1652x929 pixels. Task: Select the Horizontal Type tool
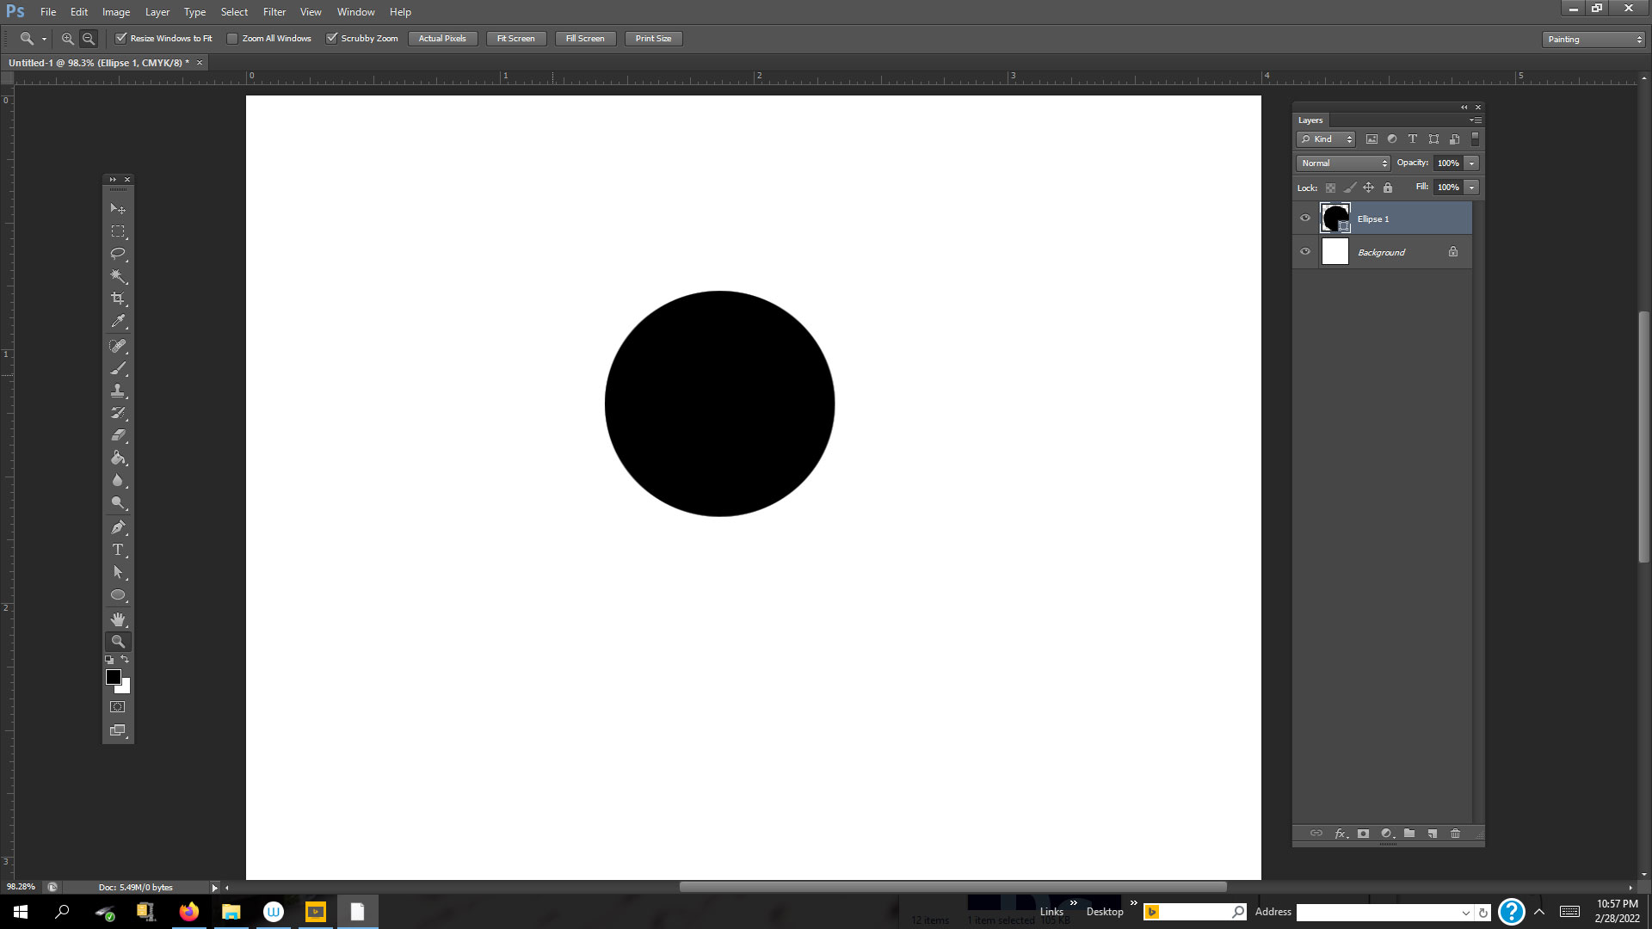[x=118, y=550]
